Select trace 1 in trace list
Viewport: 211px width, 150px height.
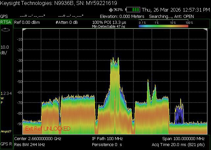tap(2, 94)
